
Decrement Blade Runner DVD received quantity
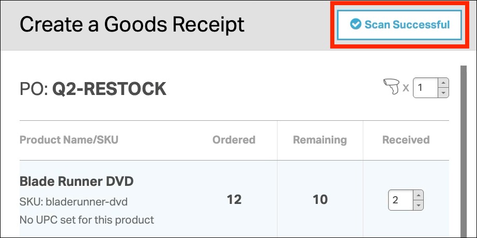419,204
